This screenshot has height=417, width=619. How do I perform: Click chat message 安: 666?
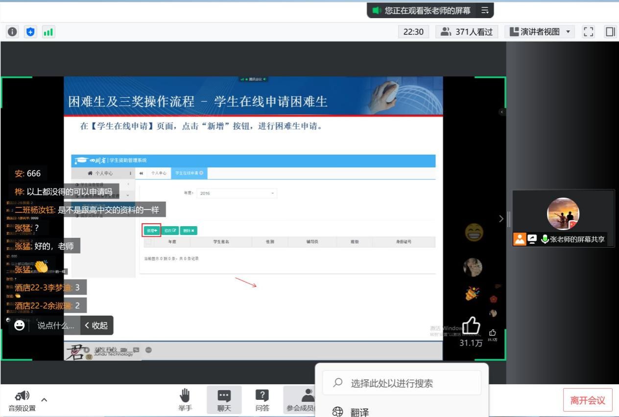28,174
